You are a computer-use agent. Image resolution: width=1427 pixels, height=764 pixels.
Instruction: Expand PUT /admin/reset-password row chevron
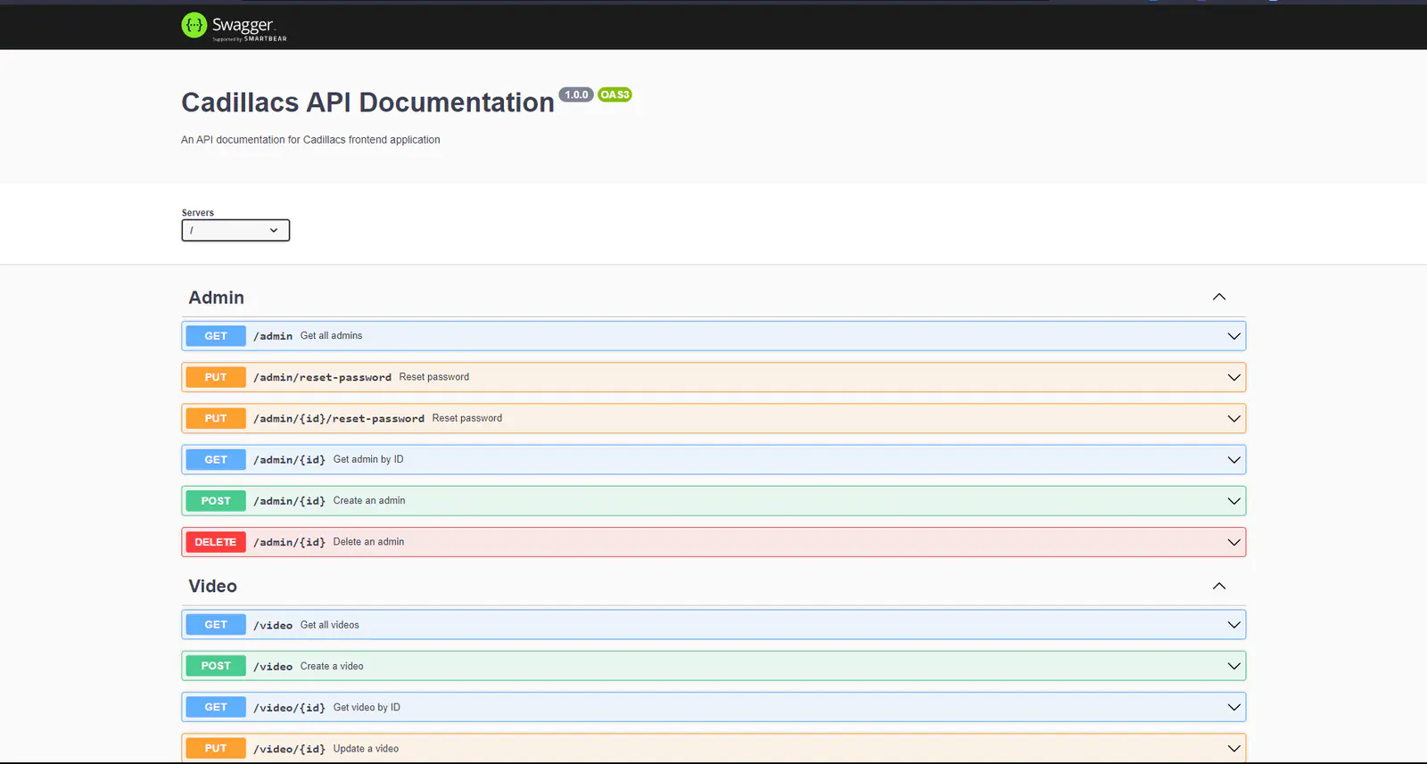click(1233, 377)
